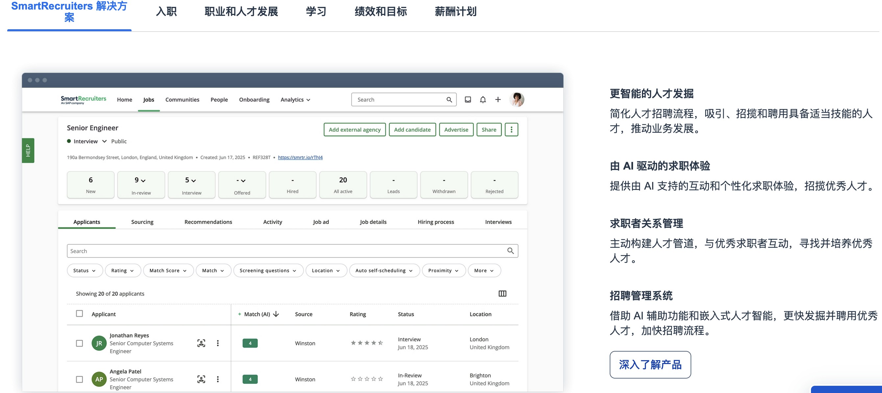Click the Advertise button
The image size is (882, 393).
click(456, 130)
